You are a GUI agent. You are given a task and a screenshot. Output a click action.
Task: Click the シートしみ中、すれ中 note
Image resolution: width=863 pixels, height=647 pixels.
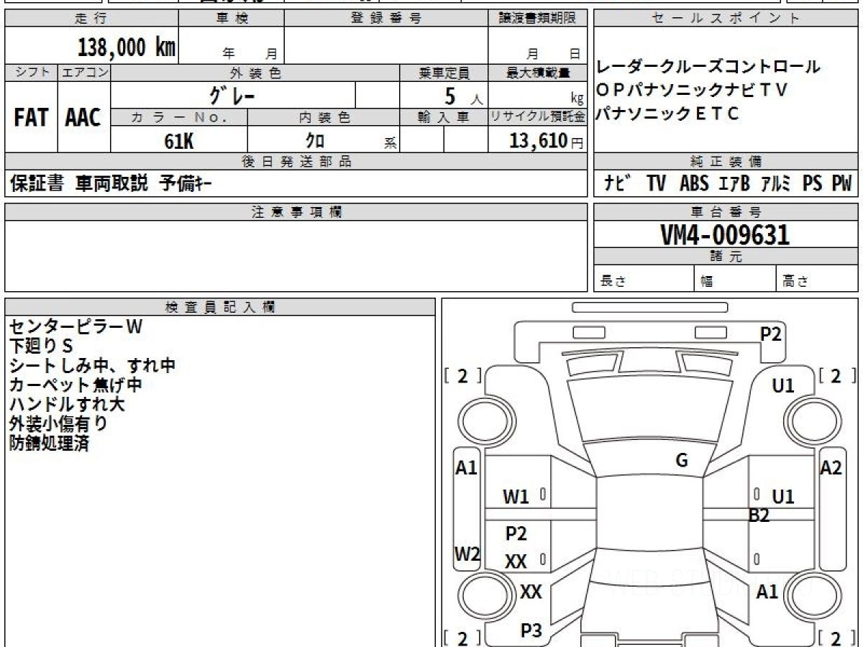coord(93,365)
